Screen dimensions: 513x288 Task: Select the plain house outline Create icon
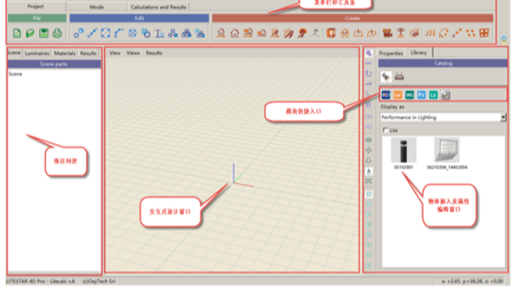(234, 33)
